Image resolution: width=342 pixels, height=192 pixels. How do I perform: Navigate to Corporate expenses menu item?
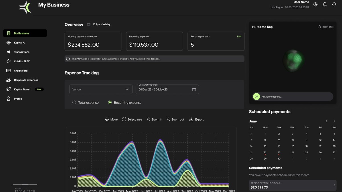[26, 80]
